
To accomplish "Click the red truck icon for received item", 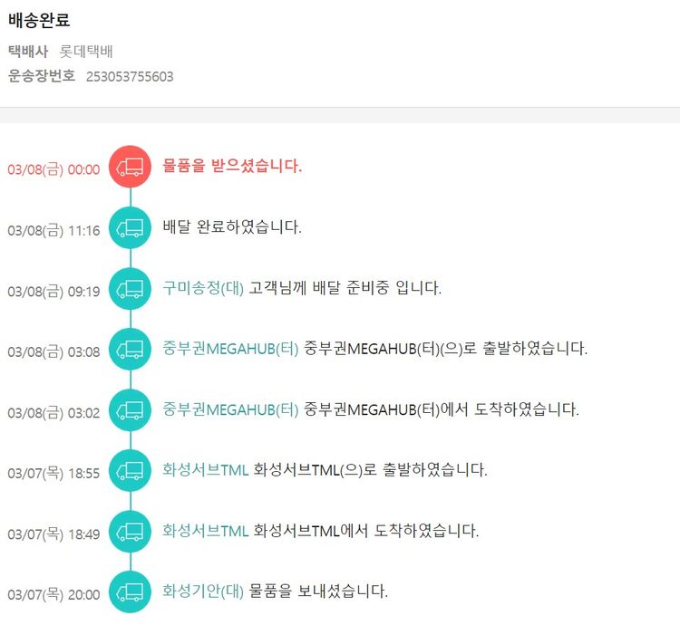I will (x=131, y=167).
